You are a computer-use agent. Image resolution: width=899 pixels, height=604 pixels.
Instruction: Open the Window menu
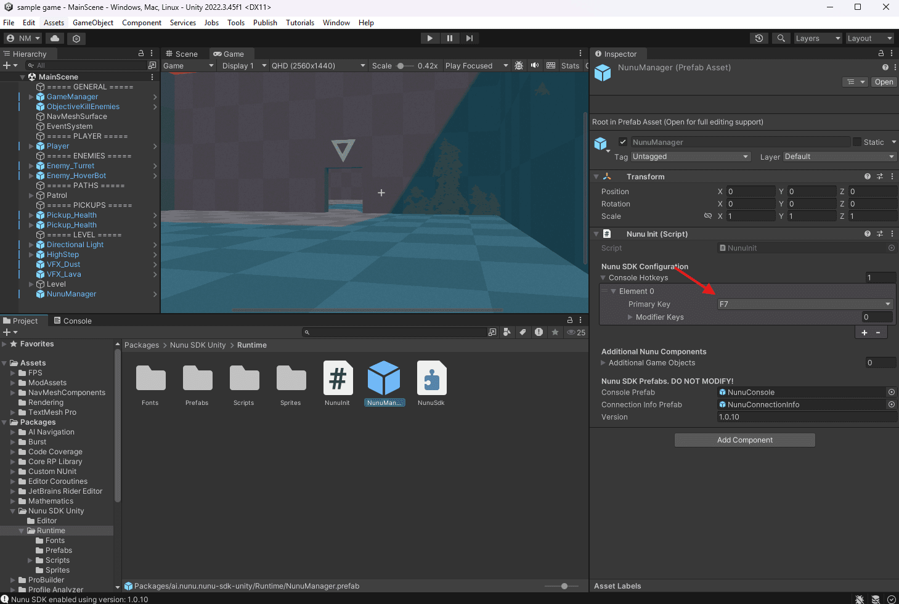pyautogui.click(x=336, y=22)
